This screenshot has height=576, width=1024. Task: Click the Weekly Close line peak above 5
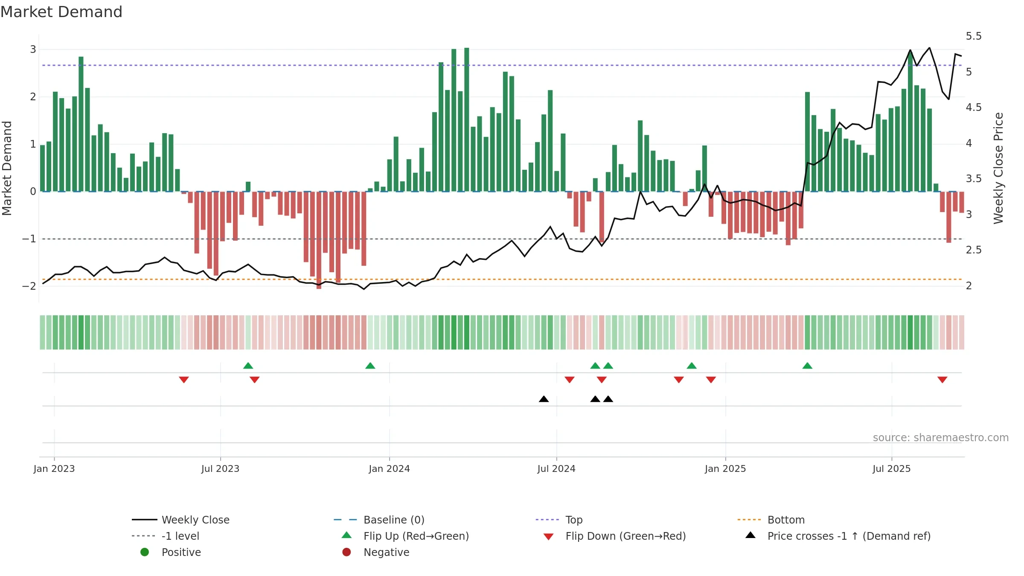tap(929, 48)
